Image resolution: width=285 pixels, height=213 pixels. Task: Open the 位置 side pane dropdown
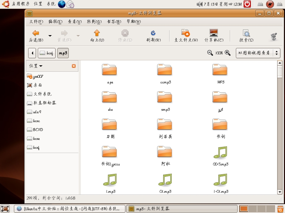tap(36, 66)
